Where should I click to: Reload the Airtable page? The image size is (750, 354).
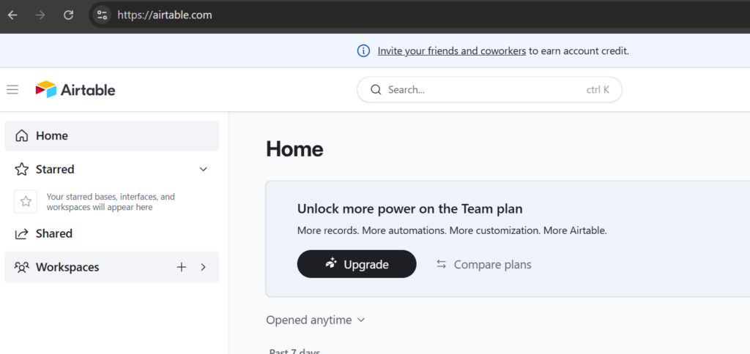point(68,15)
